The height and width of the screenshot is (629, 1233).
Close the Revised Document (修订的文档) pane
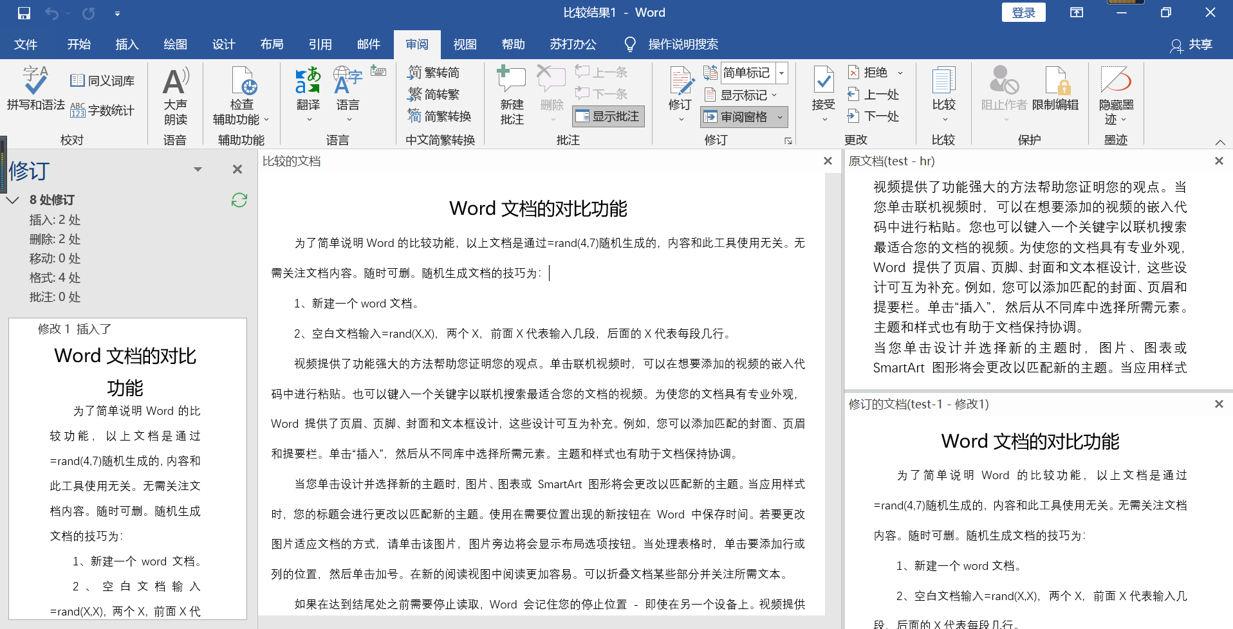(1219, 404)
